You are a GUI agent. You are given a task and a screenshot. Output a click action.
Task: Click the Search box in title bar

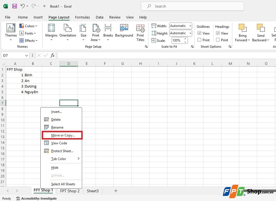click(x=193, y=6)
